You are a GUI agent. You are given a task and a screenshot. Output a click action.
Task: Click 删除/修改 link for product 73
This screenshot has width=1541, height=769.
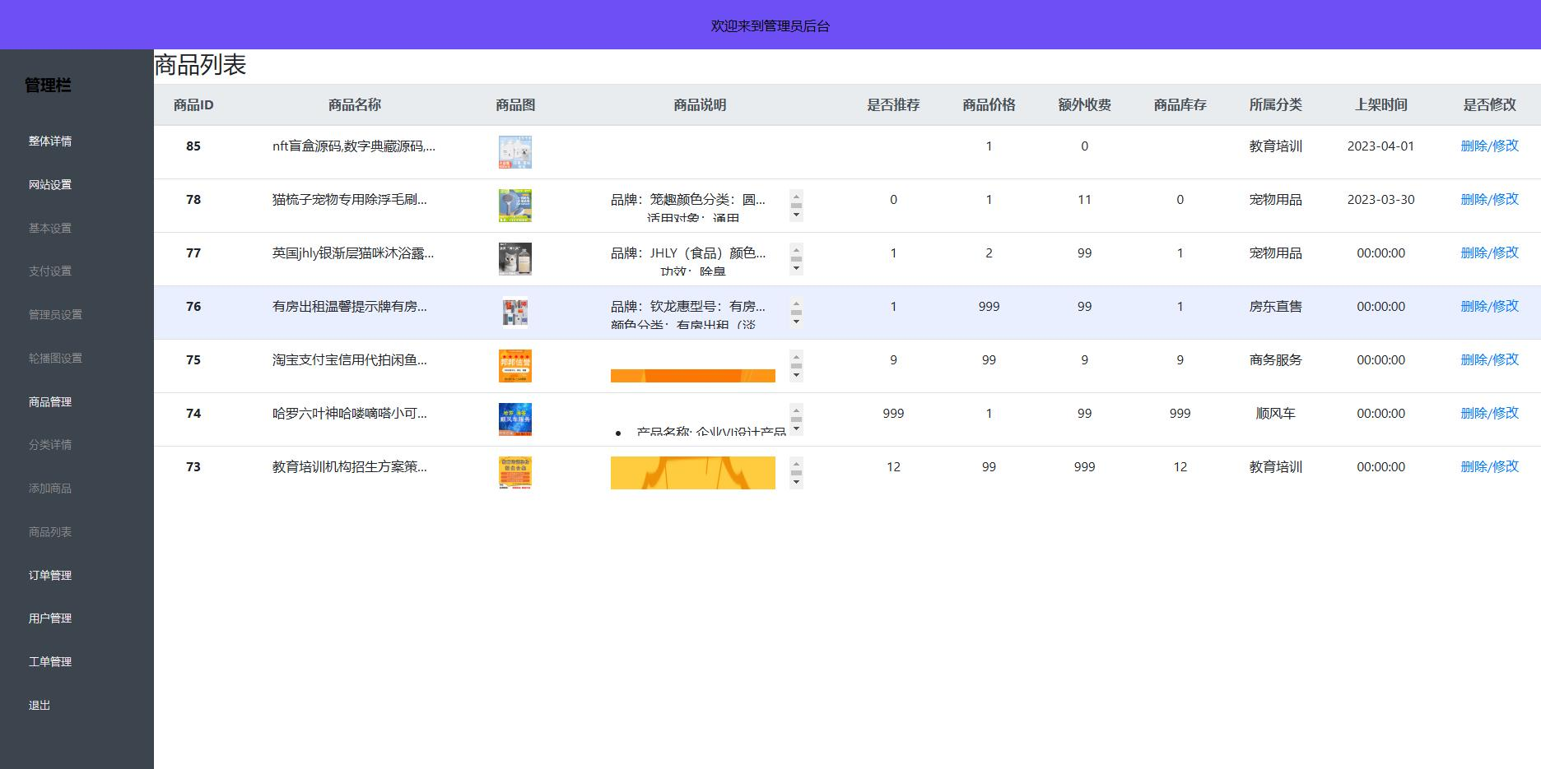click(1489, 466)
